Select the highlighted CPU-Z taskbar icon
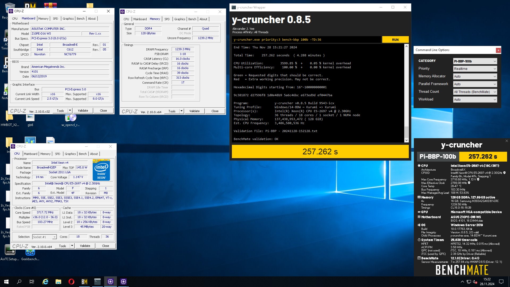Screen dimensions: 510x287 tap(110, 282)
